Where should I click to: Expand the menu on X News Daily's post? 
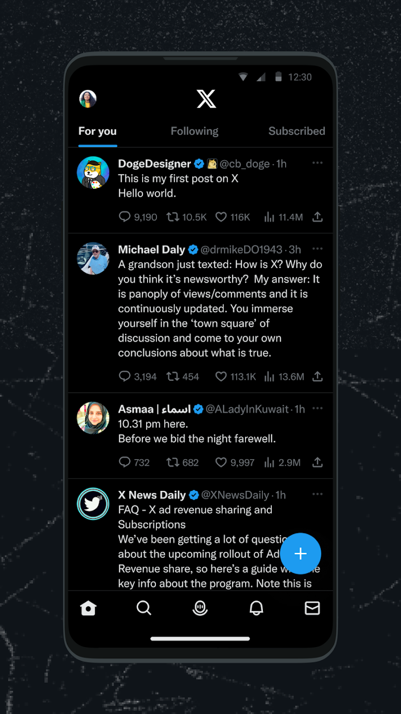(x=317, y=494)
